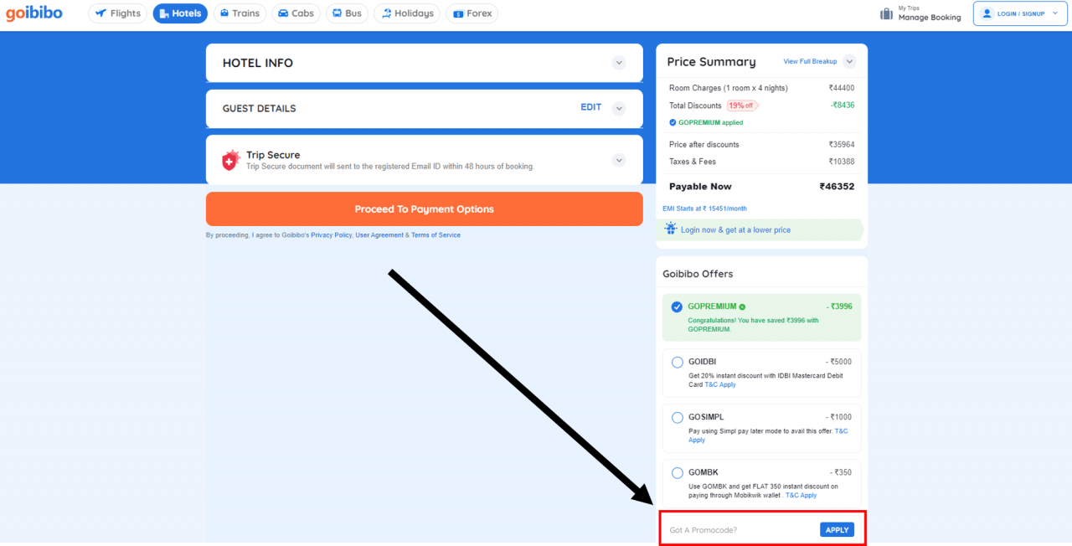1072x546 pixels.
Task: Open the Cabs tab
Action: (296, 13)
